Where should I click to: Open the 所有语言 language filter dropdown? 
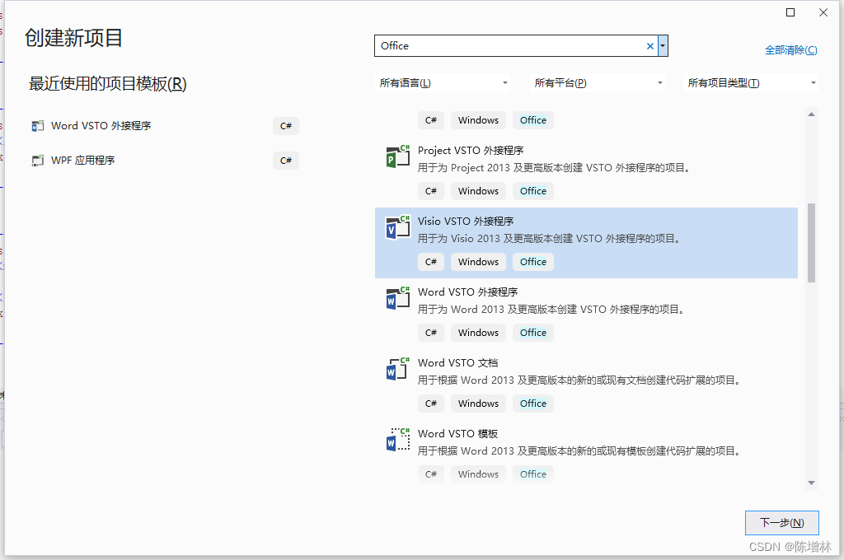pyautogui.click(x=442, y=83)
